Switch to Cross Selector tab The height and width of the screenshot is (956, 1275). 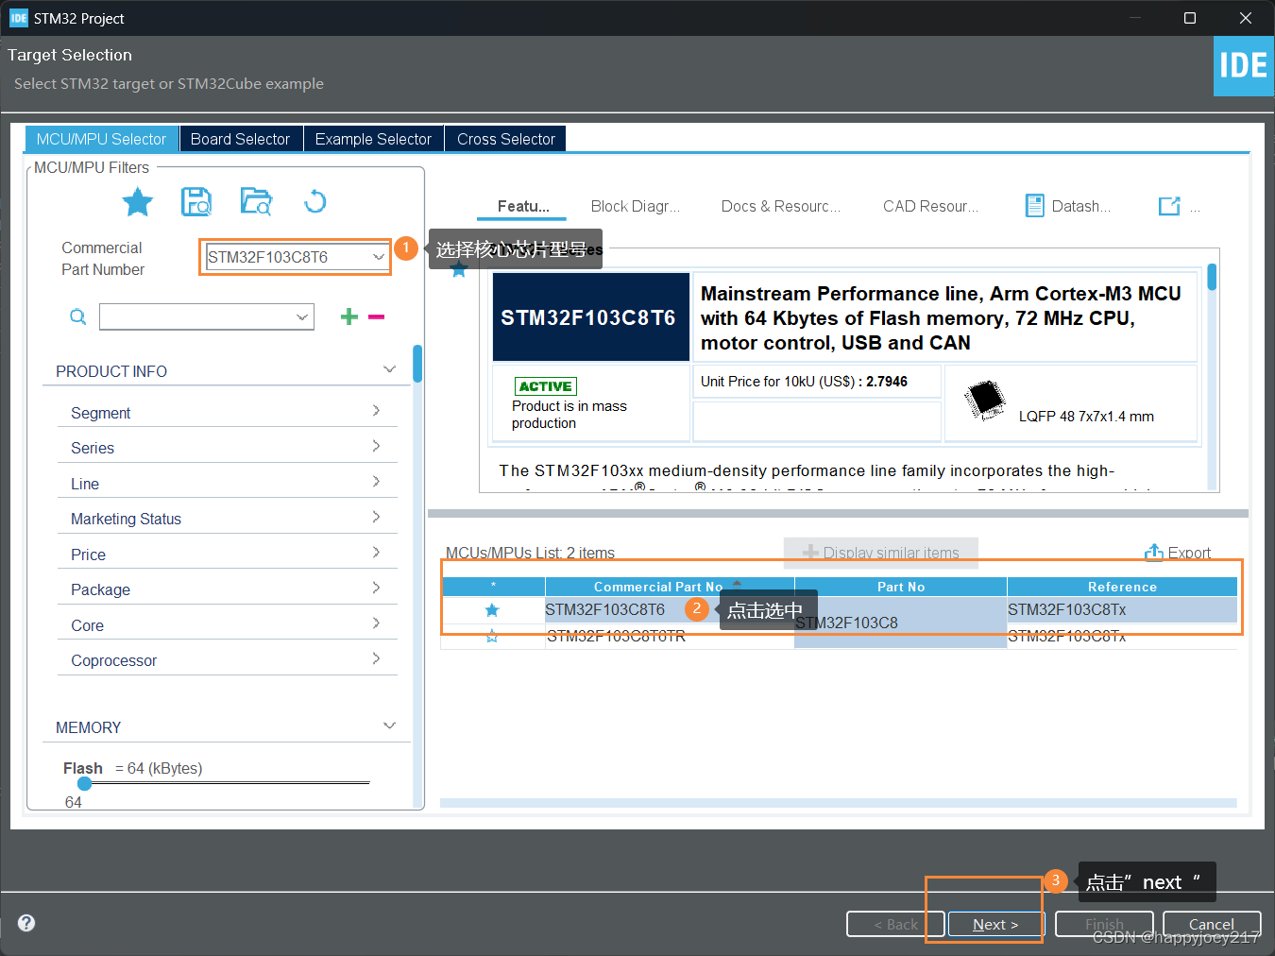coord(506,139)
